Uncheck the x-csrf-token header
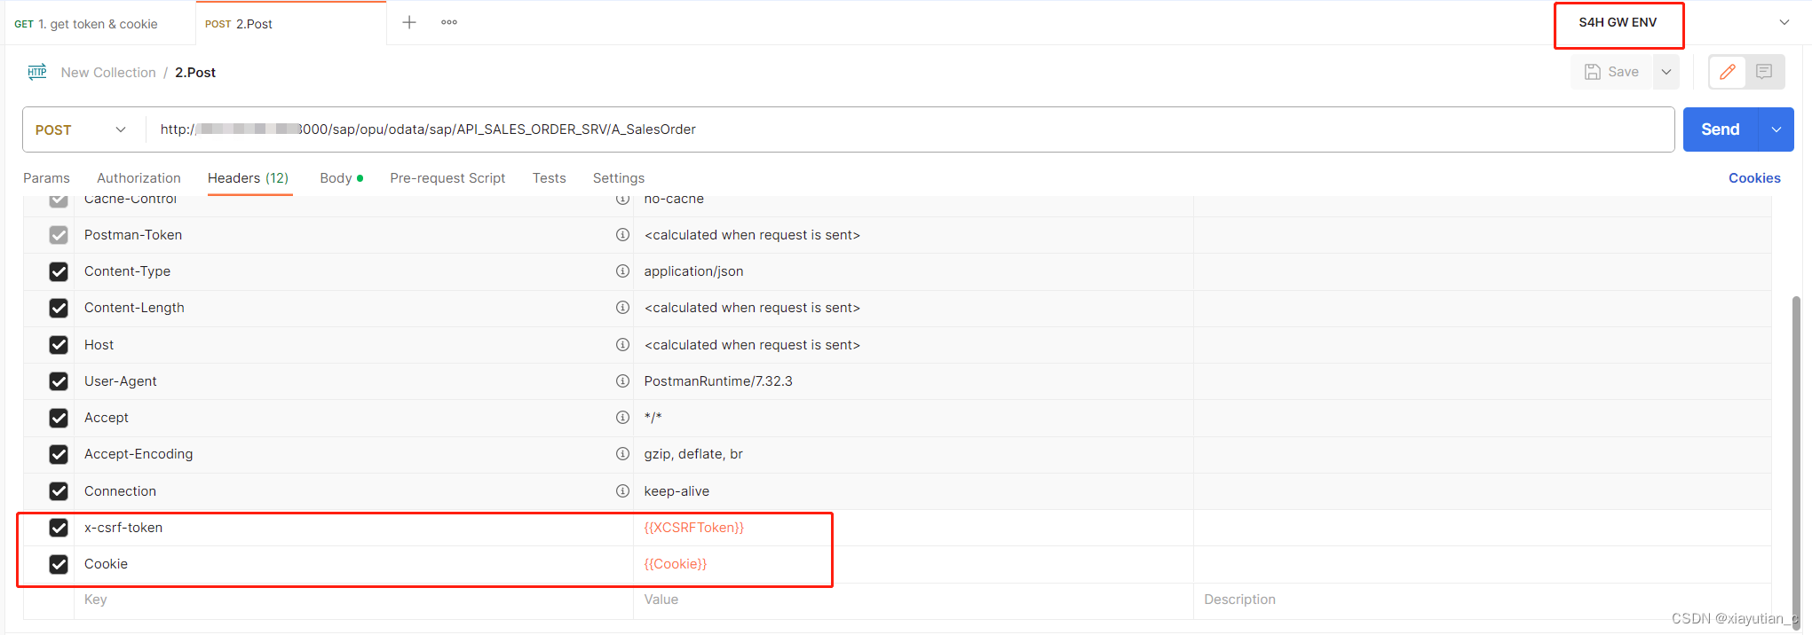Viewport: 1812px width, 635px height. coord(59,528)
